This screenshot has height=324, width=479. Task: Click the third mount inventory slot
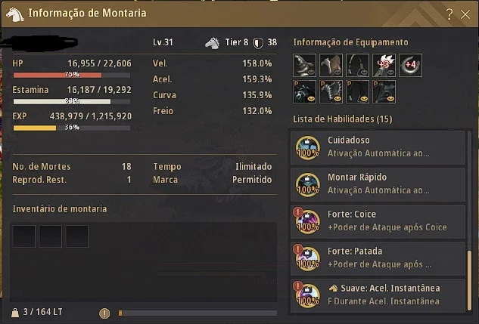tap(77, 236)
